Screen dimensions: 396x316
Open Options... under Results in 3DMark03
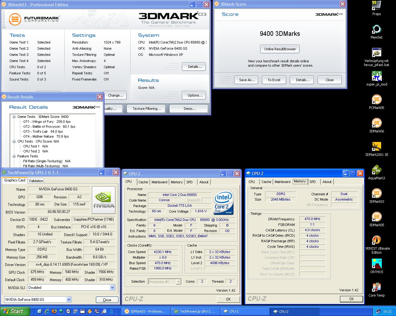195,95
